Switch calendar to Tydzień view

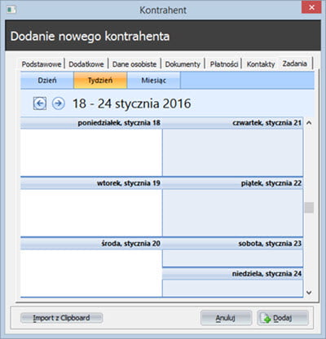pos(100,81)
